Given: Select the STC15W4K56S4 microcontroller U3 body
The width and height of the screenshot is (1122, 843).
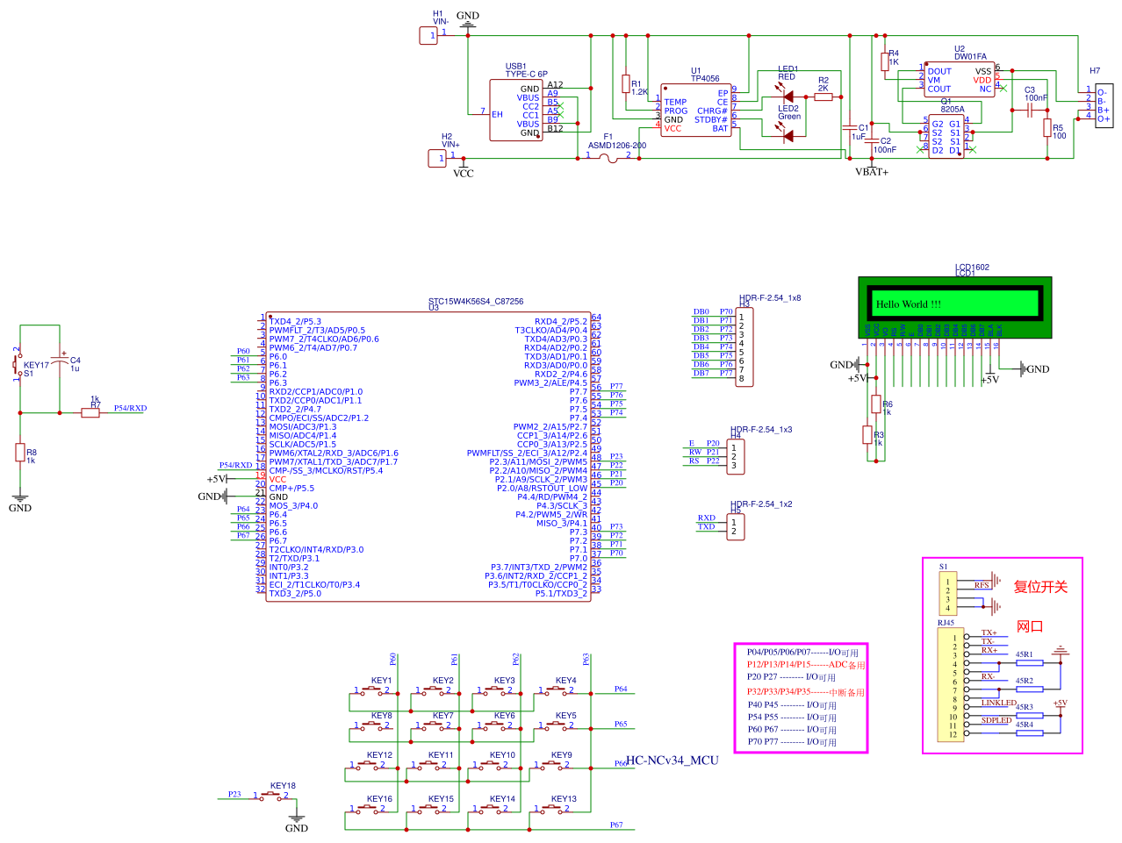Looking at the screenshot, I should coord(428,457).
